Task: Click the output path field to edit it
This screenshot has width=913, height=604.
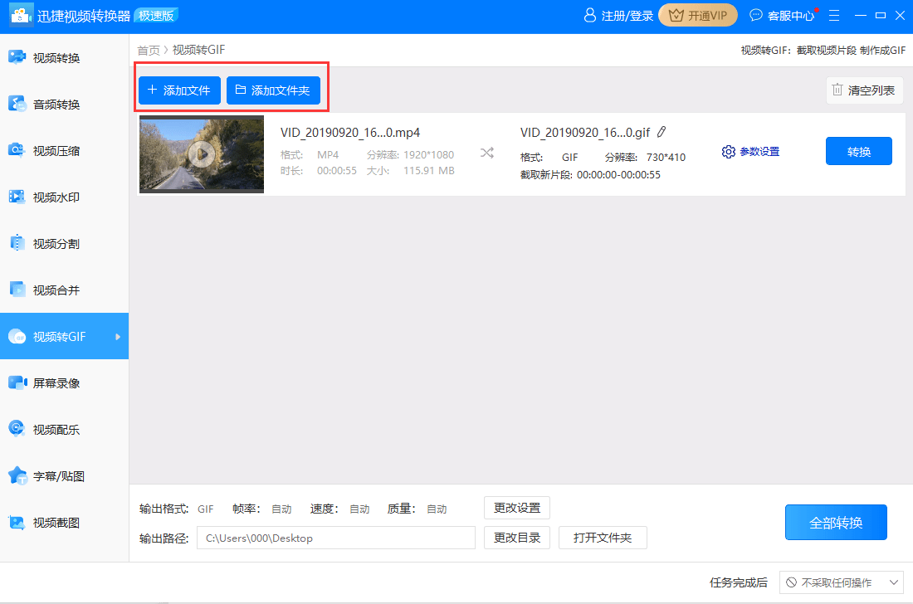Action: tap(335, 538)
